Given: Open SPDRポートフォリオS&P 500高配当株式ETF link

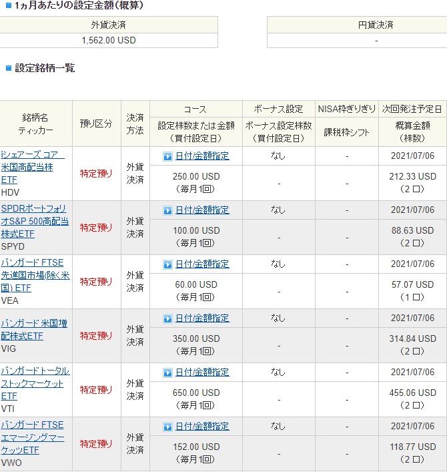Looking at the screenshot, I should point(35,221).
